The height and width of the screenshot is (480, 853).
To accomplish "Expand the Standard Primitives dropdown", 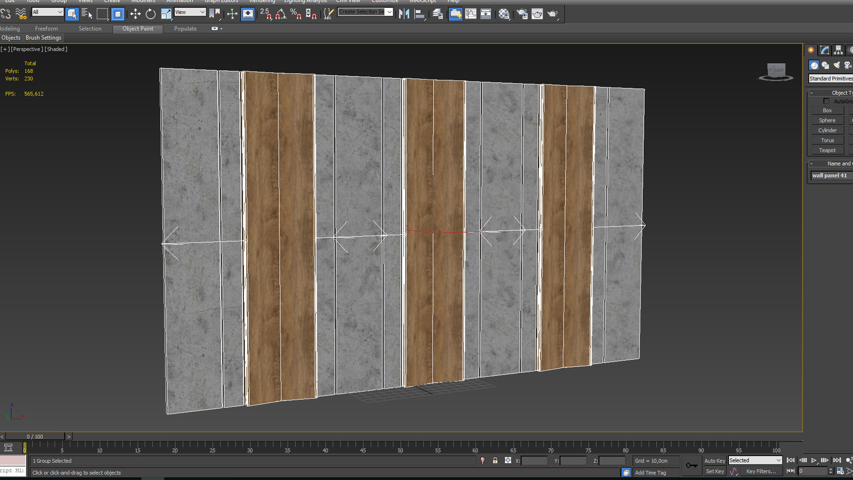I will point(830,79).
